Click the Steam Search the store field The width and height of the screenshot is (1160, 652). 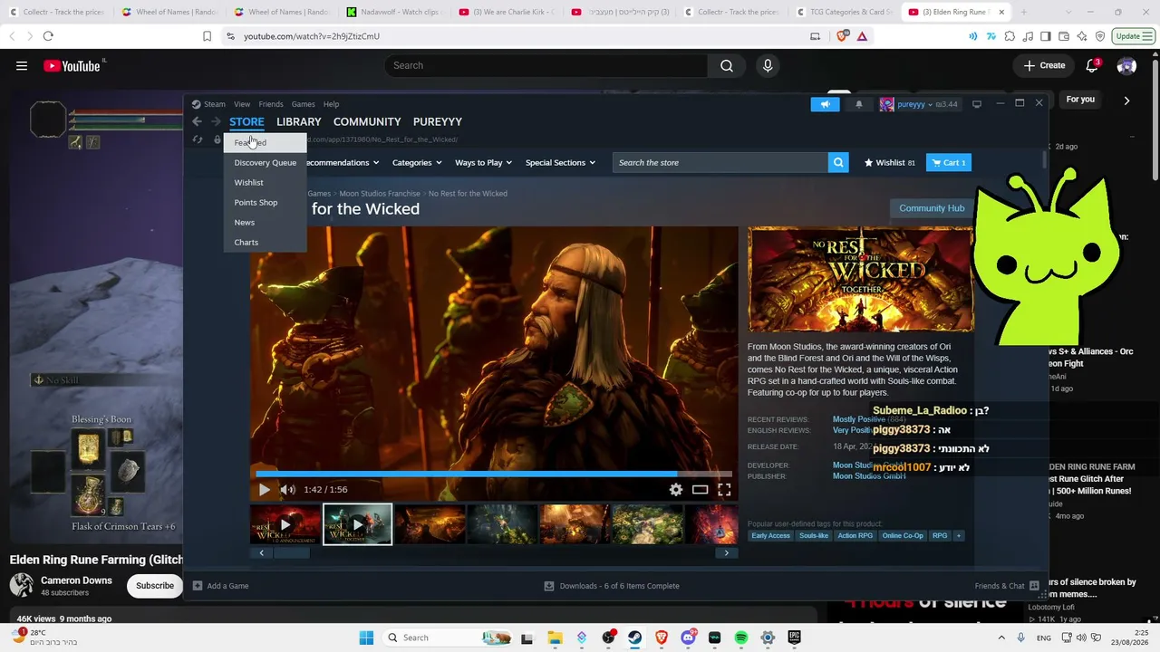point(720,163)
